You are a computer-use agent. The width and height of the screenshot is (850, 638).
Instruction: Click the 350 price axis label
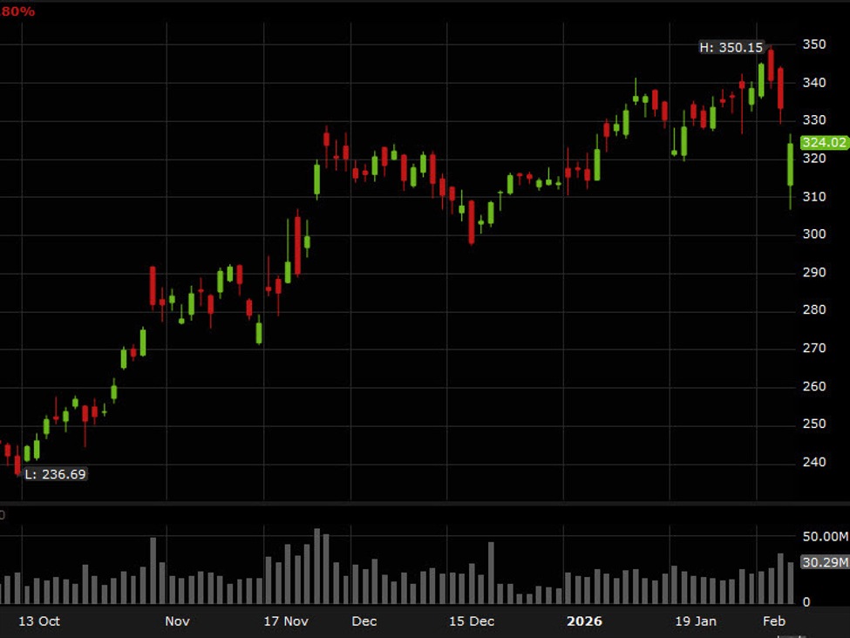point(814,44)
